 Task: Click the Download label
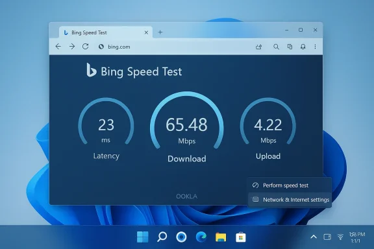(187, 159)
